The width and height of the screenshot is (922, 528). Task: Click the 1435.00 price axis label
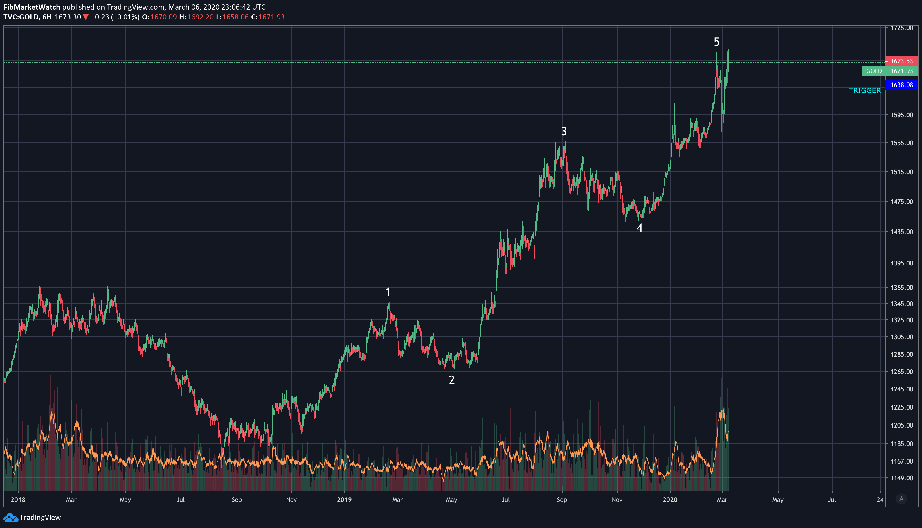902,232
